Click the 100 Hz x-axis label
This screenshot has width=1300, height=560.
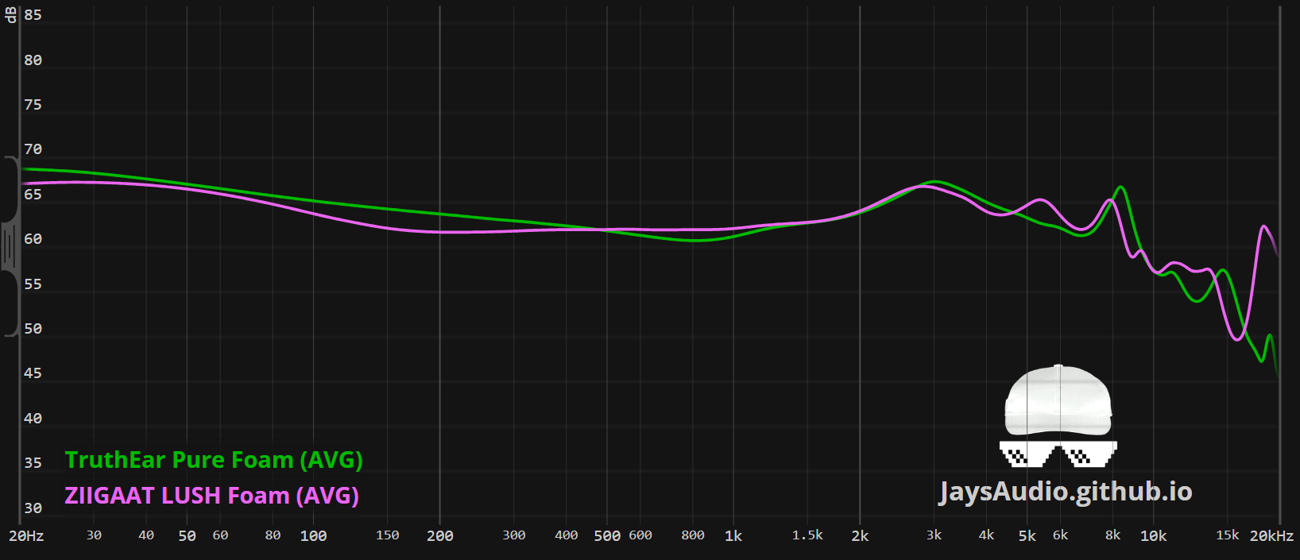pos(313,536)
